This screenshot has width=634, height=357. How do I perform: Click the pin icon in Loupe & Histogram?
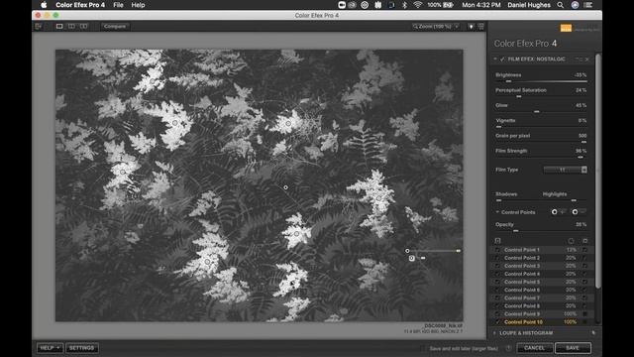[x=593, y=333]
